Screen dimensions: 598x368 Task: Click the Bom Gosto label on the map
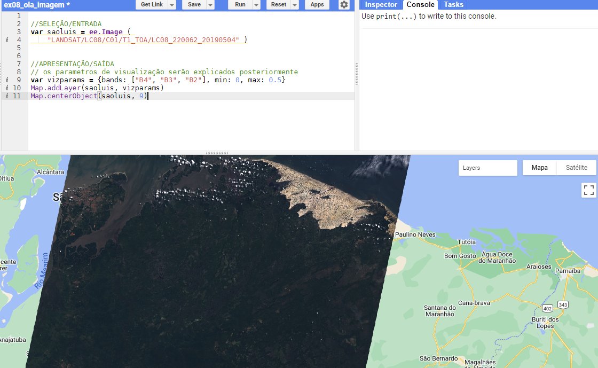point(460,256)
